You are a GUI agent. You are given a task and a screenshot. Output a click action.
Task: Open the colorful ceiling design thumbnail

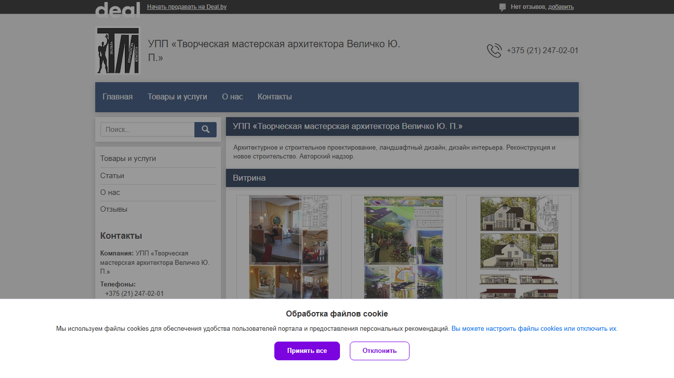[x=404, y=247]
